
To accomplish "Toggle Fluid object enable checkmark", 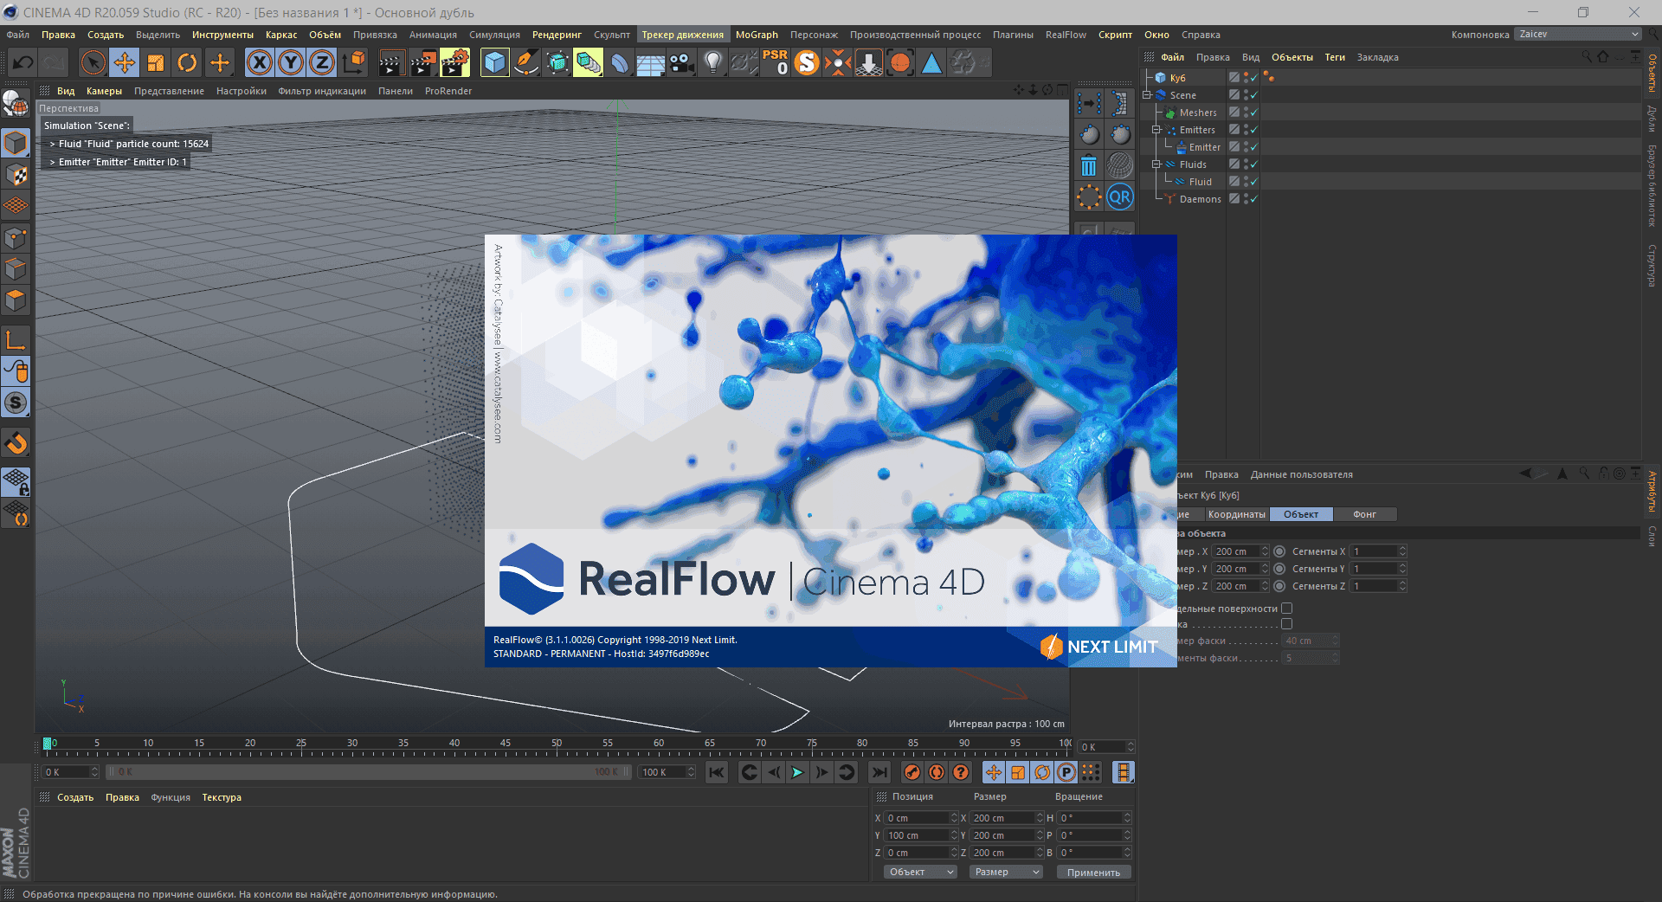I will [x=1253, y=182].
